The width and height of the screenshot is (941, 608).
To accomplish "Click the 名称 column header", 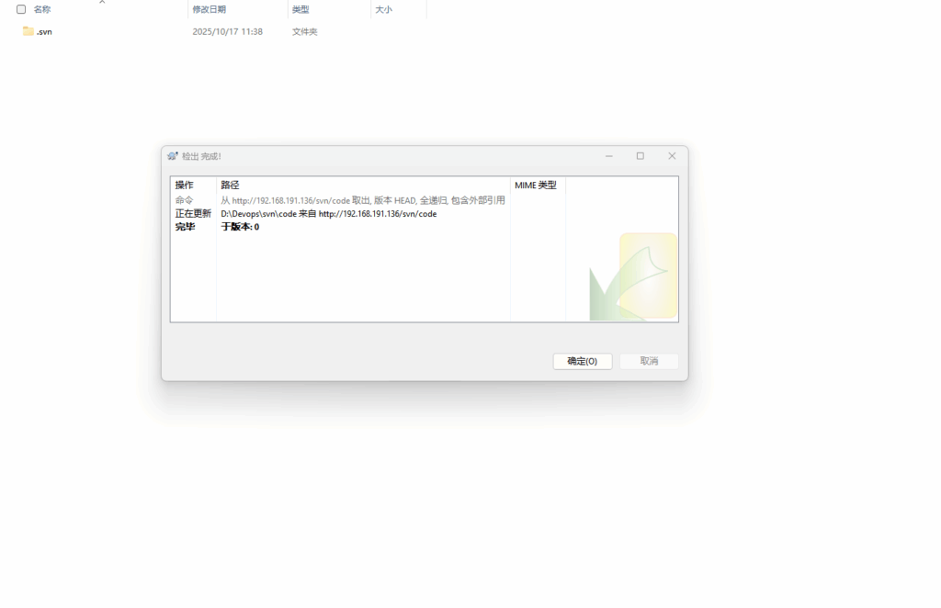I will click(42, 9).
